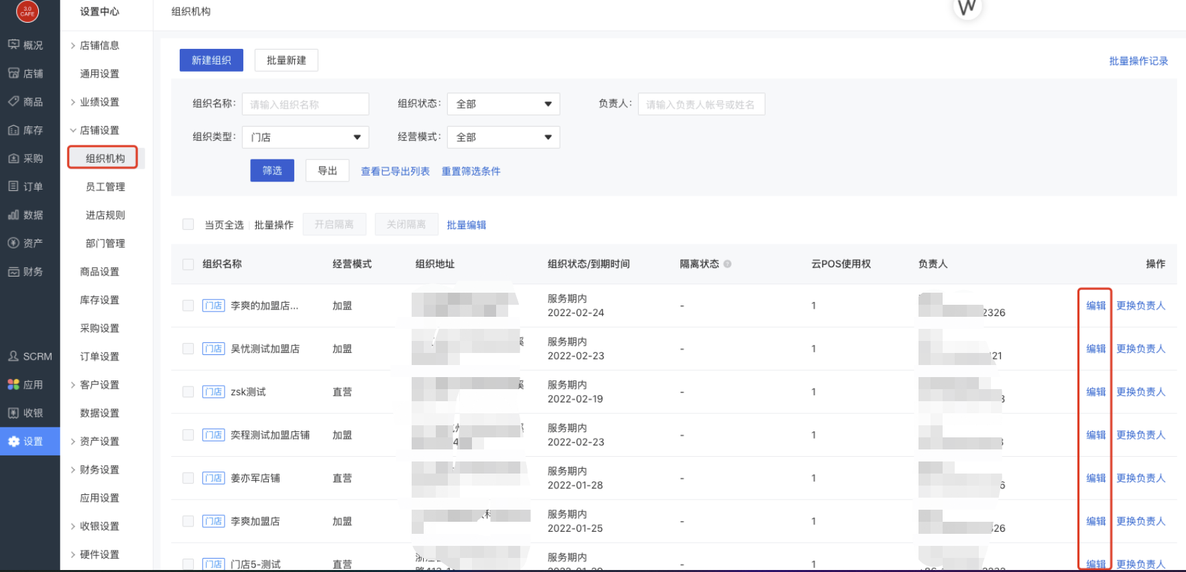Image resolution: width=1186 pixels, height=572 pixels.
Task: Open the 订单 sidebar icon
Action: click(13, 186)
